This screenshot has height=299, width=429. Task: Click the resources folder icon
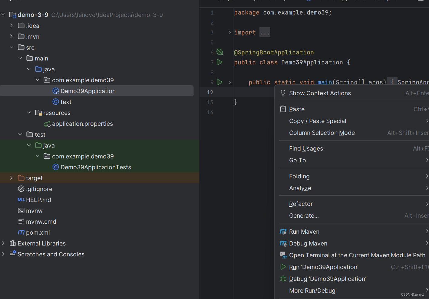point(38,113)
